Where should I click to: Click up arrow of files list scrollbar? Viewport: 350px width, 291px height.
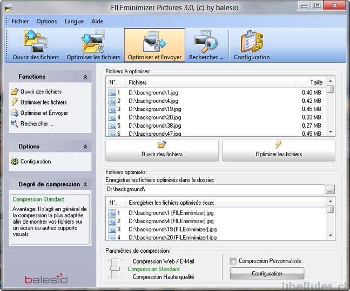(331, 81)
